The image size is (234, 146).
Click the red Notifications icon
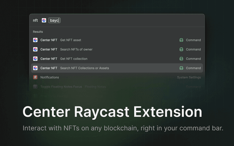click(x=35, y=77)
